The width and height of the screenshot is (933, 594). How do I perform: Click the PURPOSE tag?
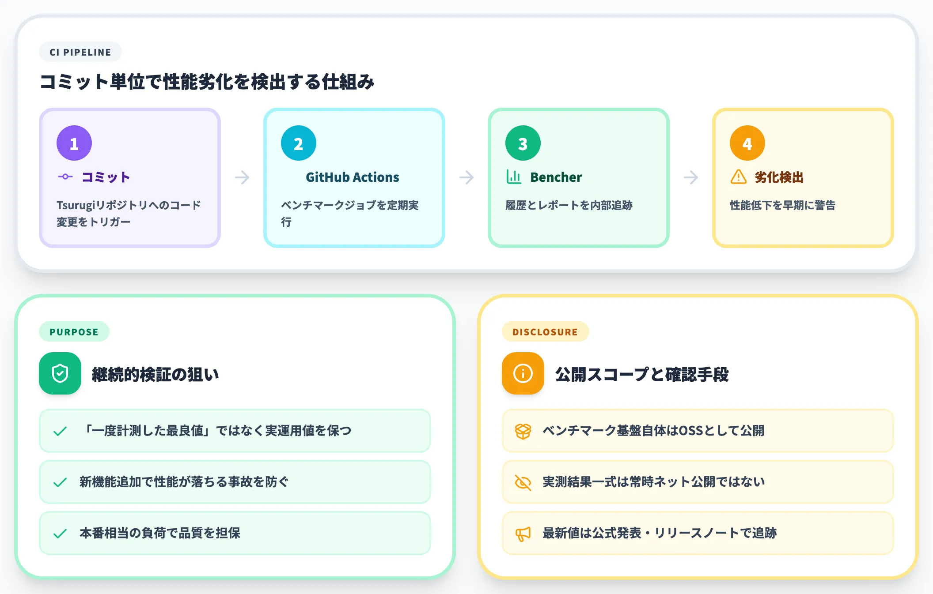coord(74,332)
